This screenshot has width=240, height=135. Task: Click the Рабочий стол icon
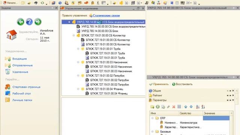[x=7, y=93]
